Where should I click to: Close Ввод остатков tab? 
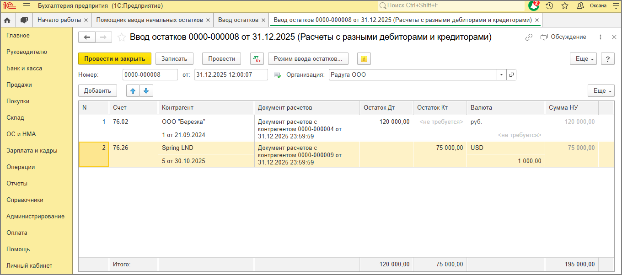click(x=263, y=20)
